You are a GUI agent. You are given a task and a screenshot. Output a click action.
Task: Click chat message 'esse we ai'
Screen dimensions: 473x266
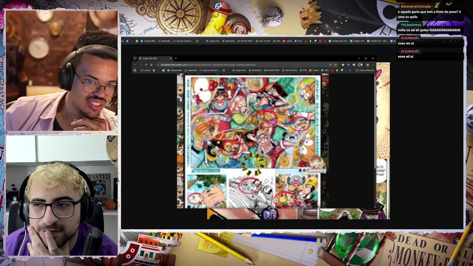tap(406, 43)
